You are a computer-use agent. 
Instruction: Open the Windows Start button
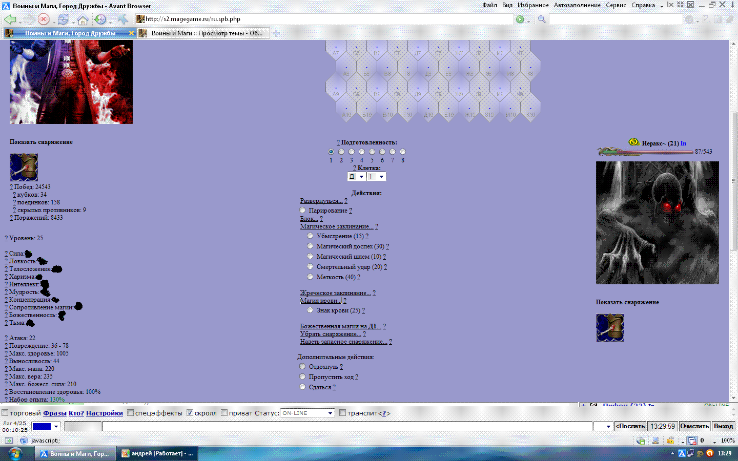[x=15, y=453]
